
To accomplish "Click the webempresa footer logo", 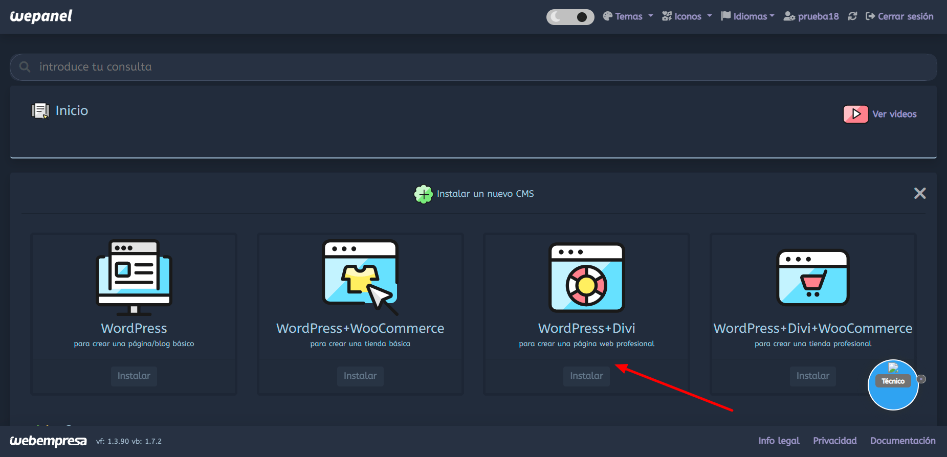I will (48, 441).
